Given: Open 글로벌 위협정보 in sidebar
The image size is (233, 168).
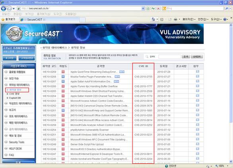Looking at the screenshot, I should coord(17,72).
